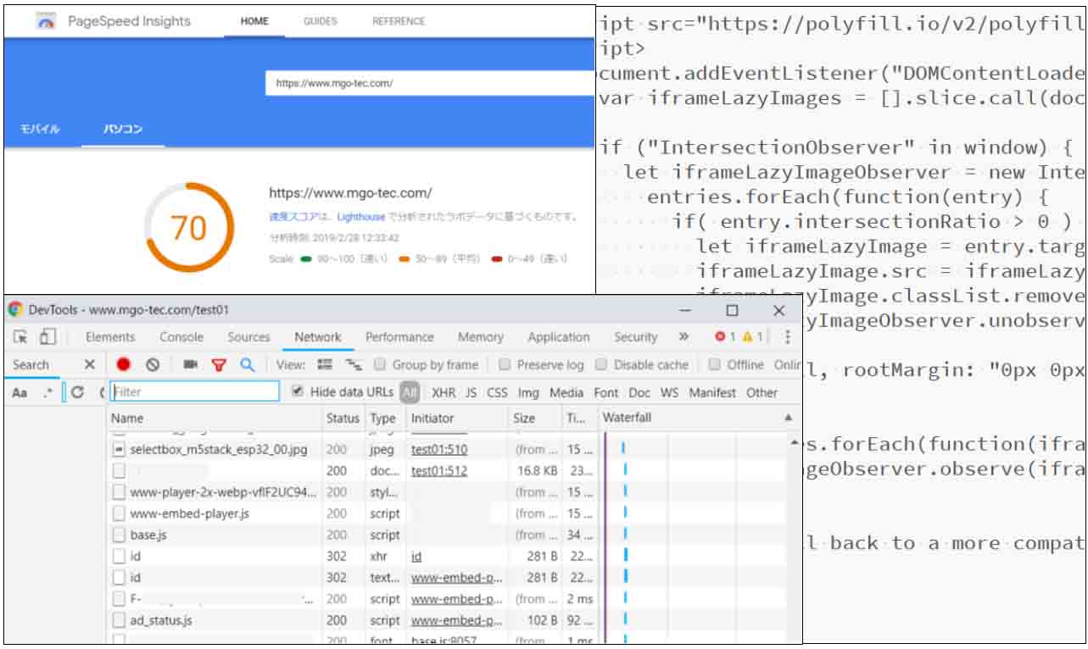Click the Chrome icon in DevTools title bar

coord(16,310)
